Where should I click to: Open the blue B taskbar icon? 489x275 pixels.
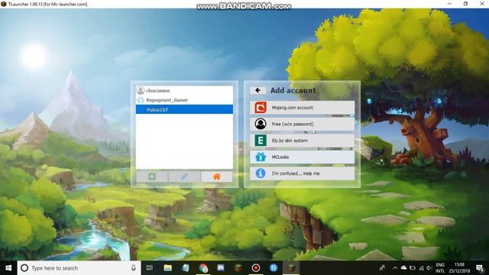pyautogui.click(x=274, y=268)
